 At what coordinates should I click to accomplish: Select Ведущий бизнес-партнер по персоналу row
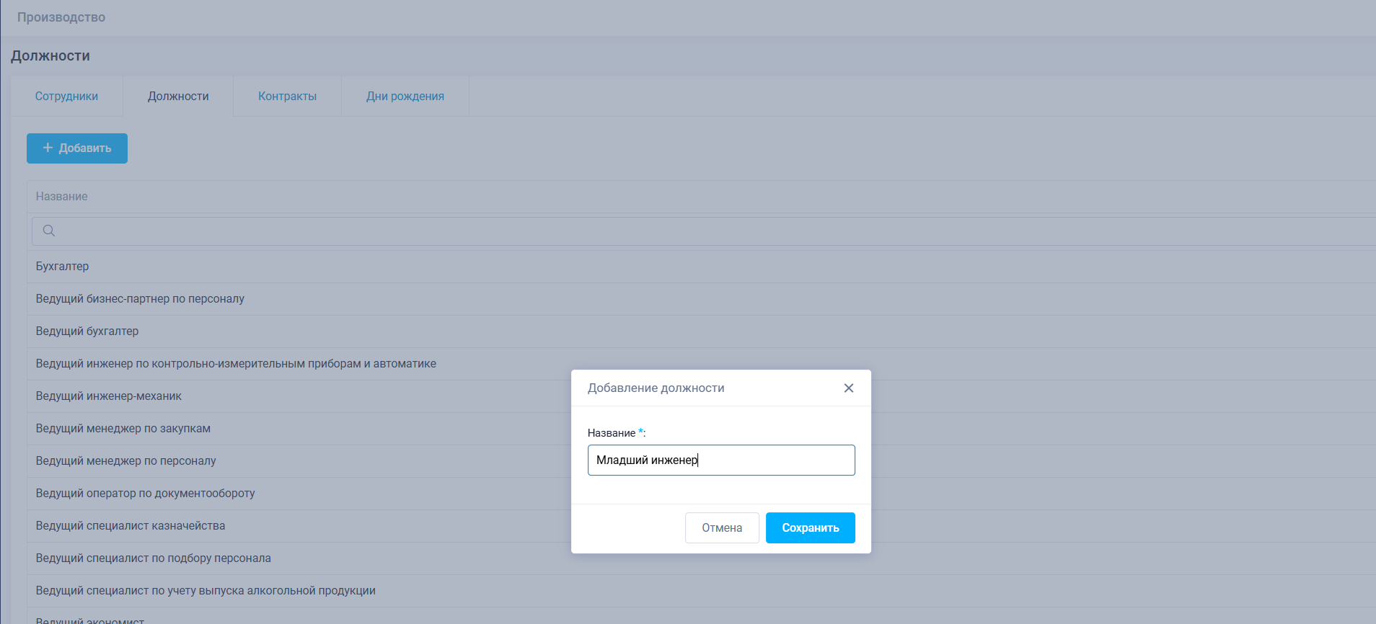140,298
